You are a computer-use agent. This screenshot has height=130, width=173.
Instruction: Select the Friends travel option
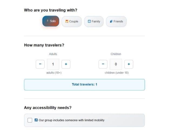[116, 21]
